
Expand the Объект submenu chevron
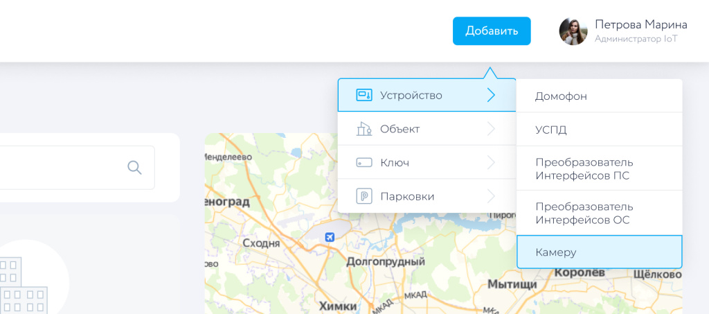point(492,129)
